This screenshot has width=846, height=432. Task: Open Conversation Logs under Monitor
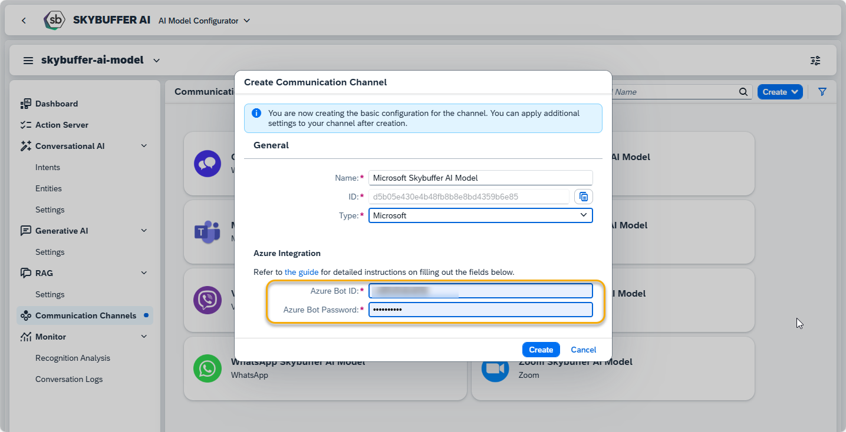tap(69, 379)
